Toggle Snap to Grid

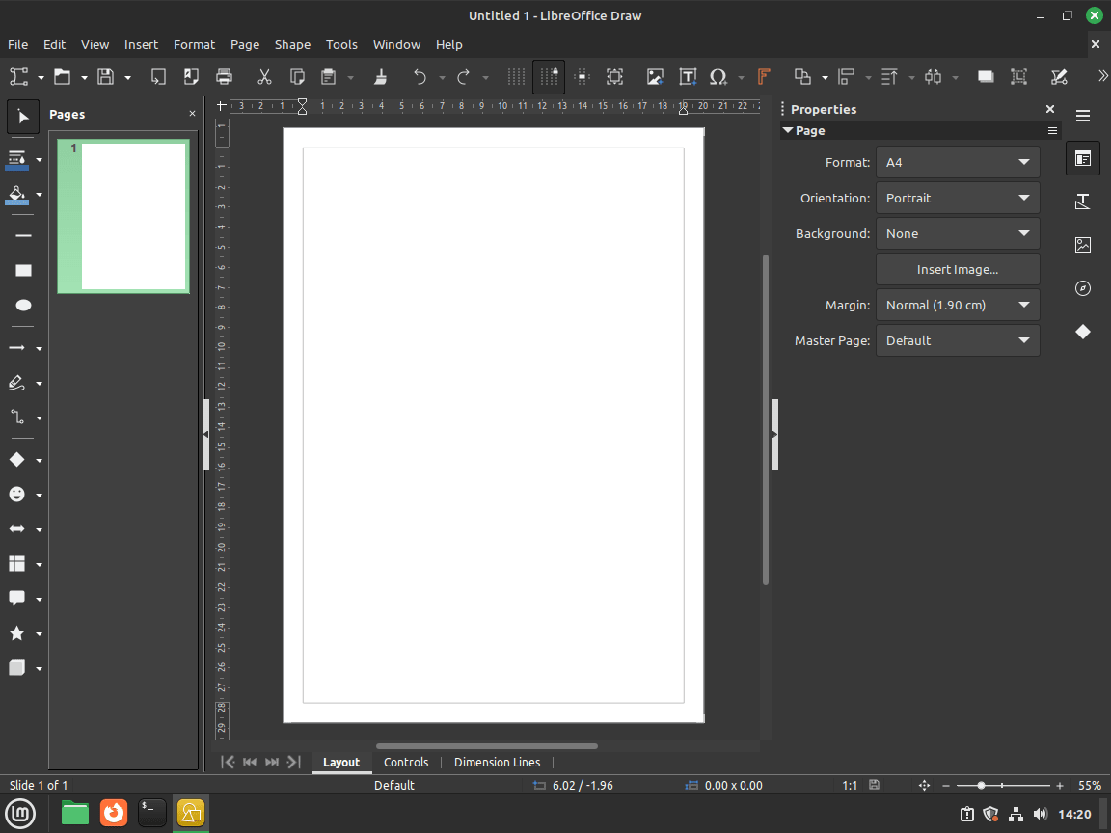[549, 76]
